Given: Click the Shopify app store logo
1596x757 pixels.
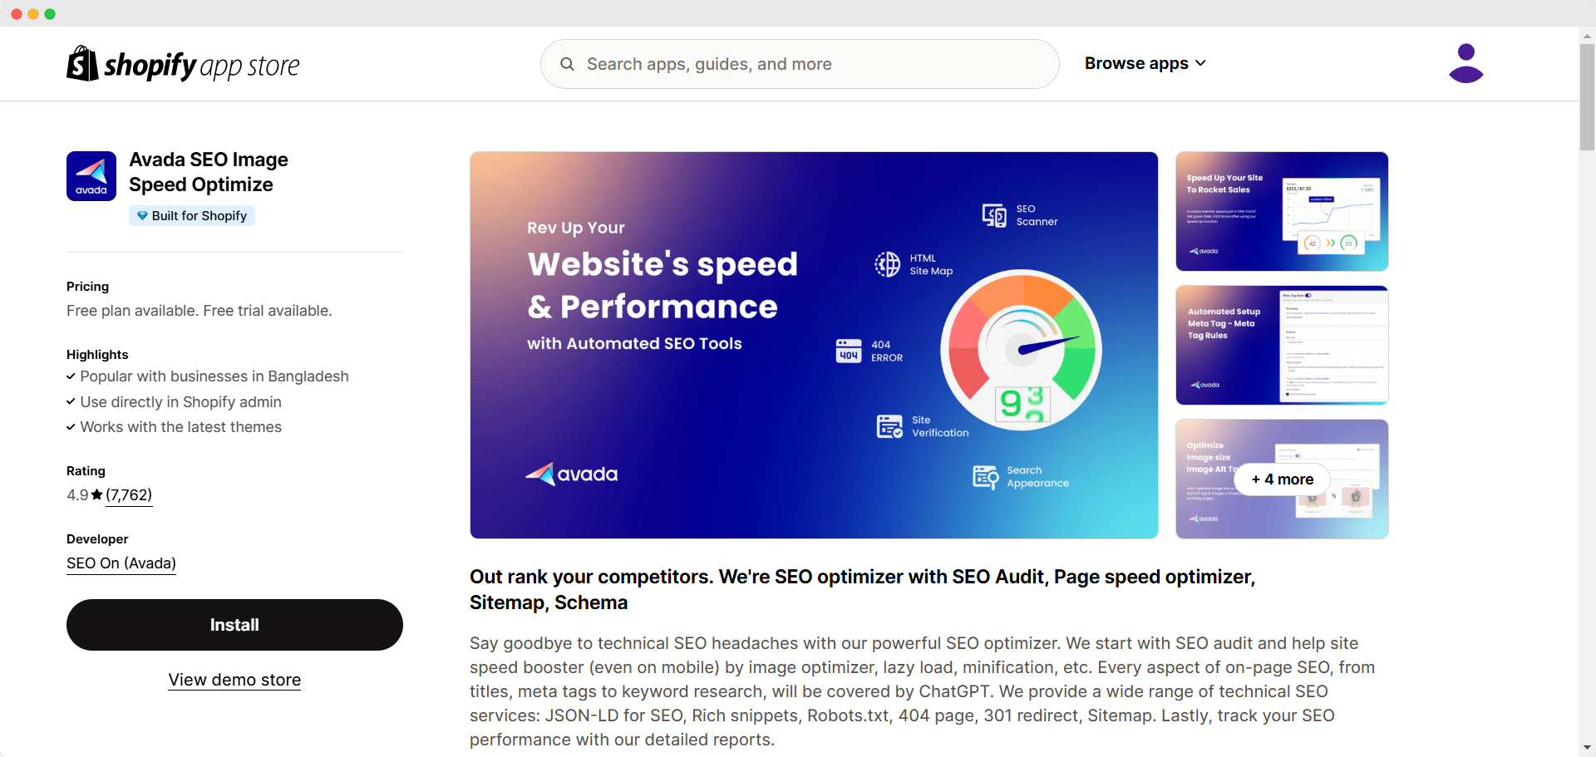Looking at the screenshot, I should 182,63.
